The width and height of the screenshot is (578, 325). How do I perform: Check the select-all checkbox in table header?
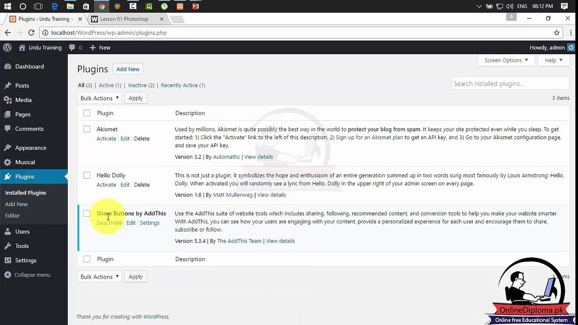(87, 113)
